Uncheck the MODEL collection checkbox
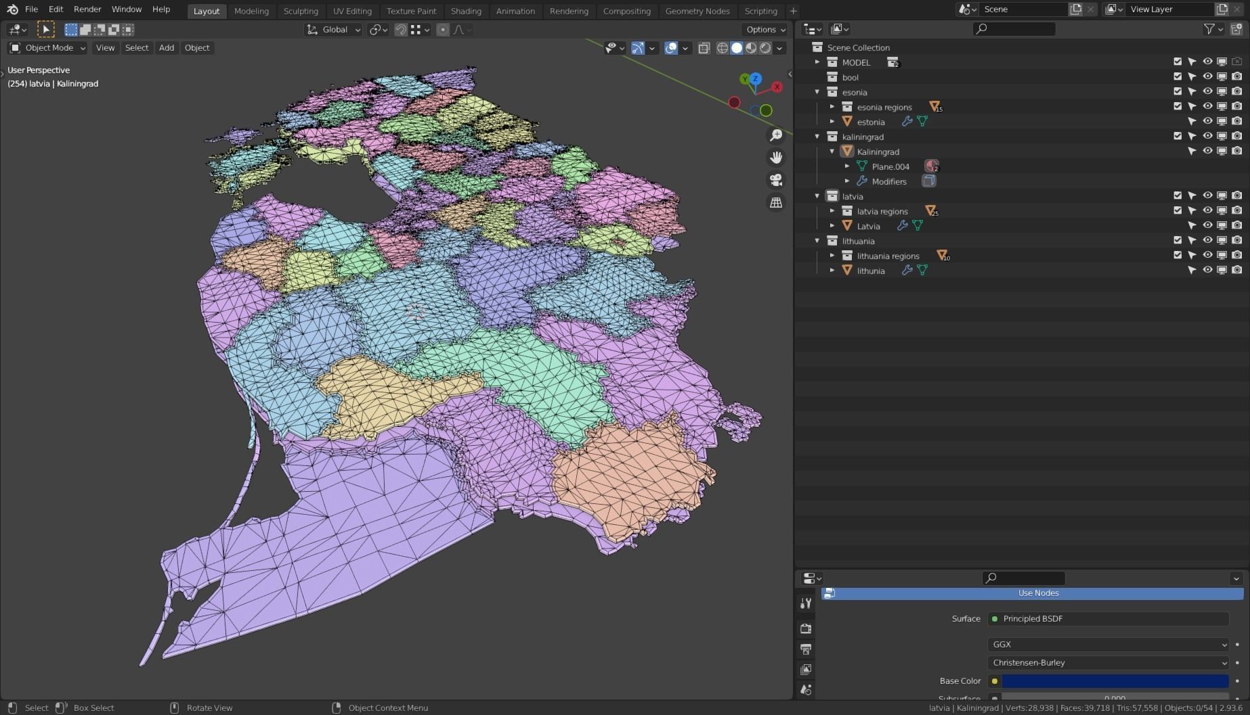This screenshot has height=715, width=1250. 1178,62
